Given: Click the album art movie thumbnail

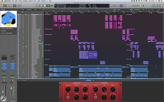Looking at the screenshot, I should point(8,19).
